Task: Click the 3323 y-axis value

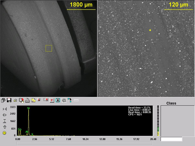Action: 13,107
